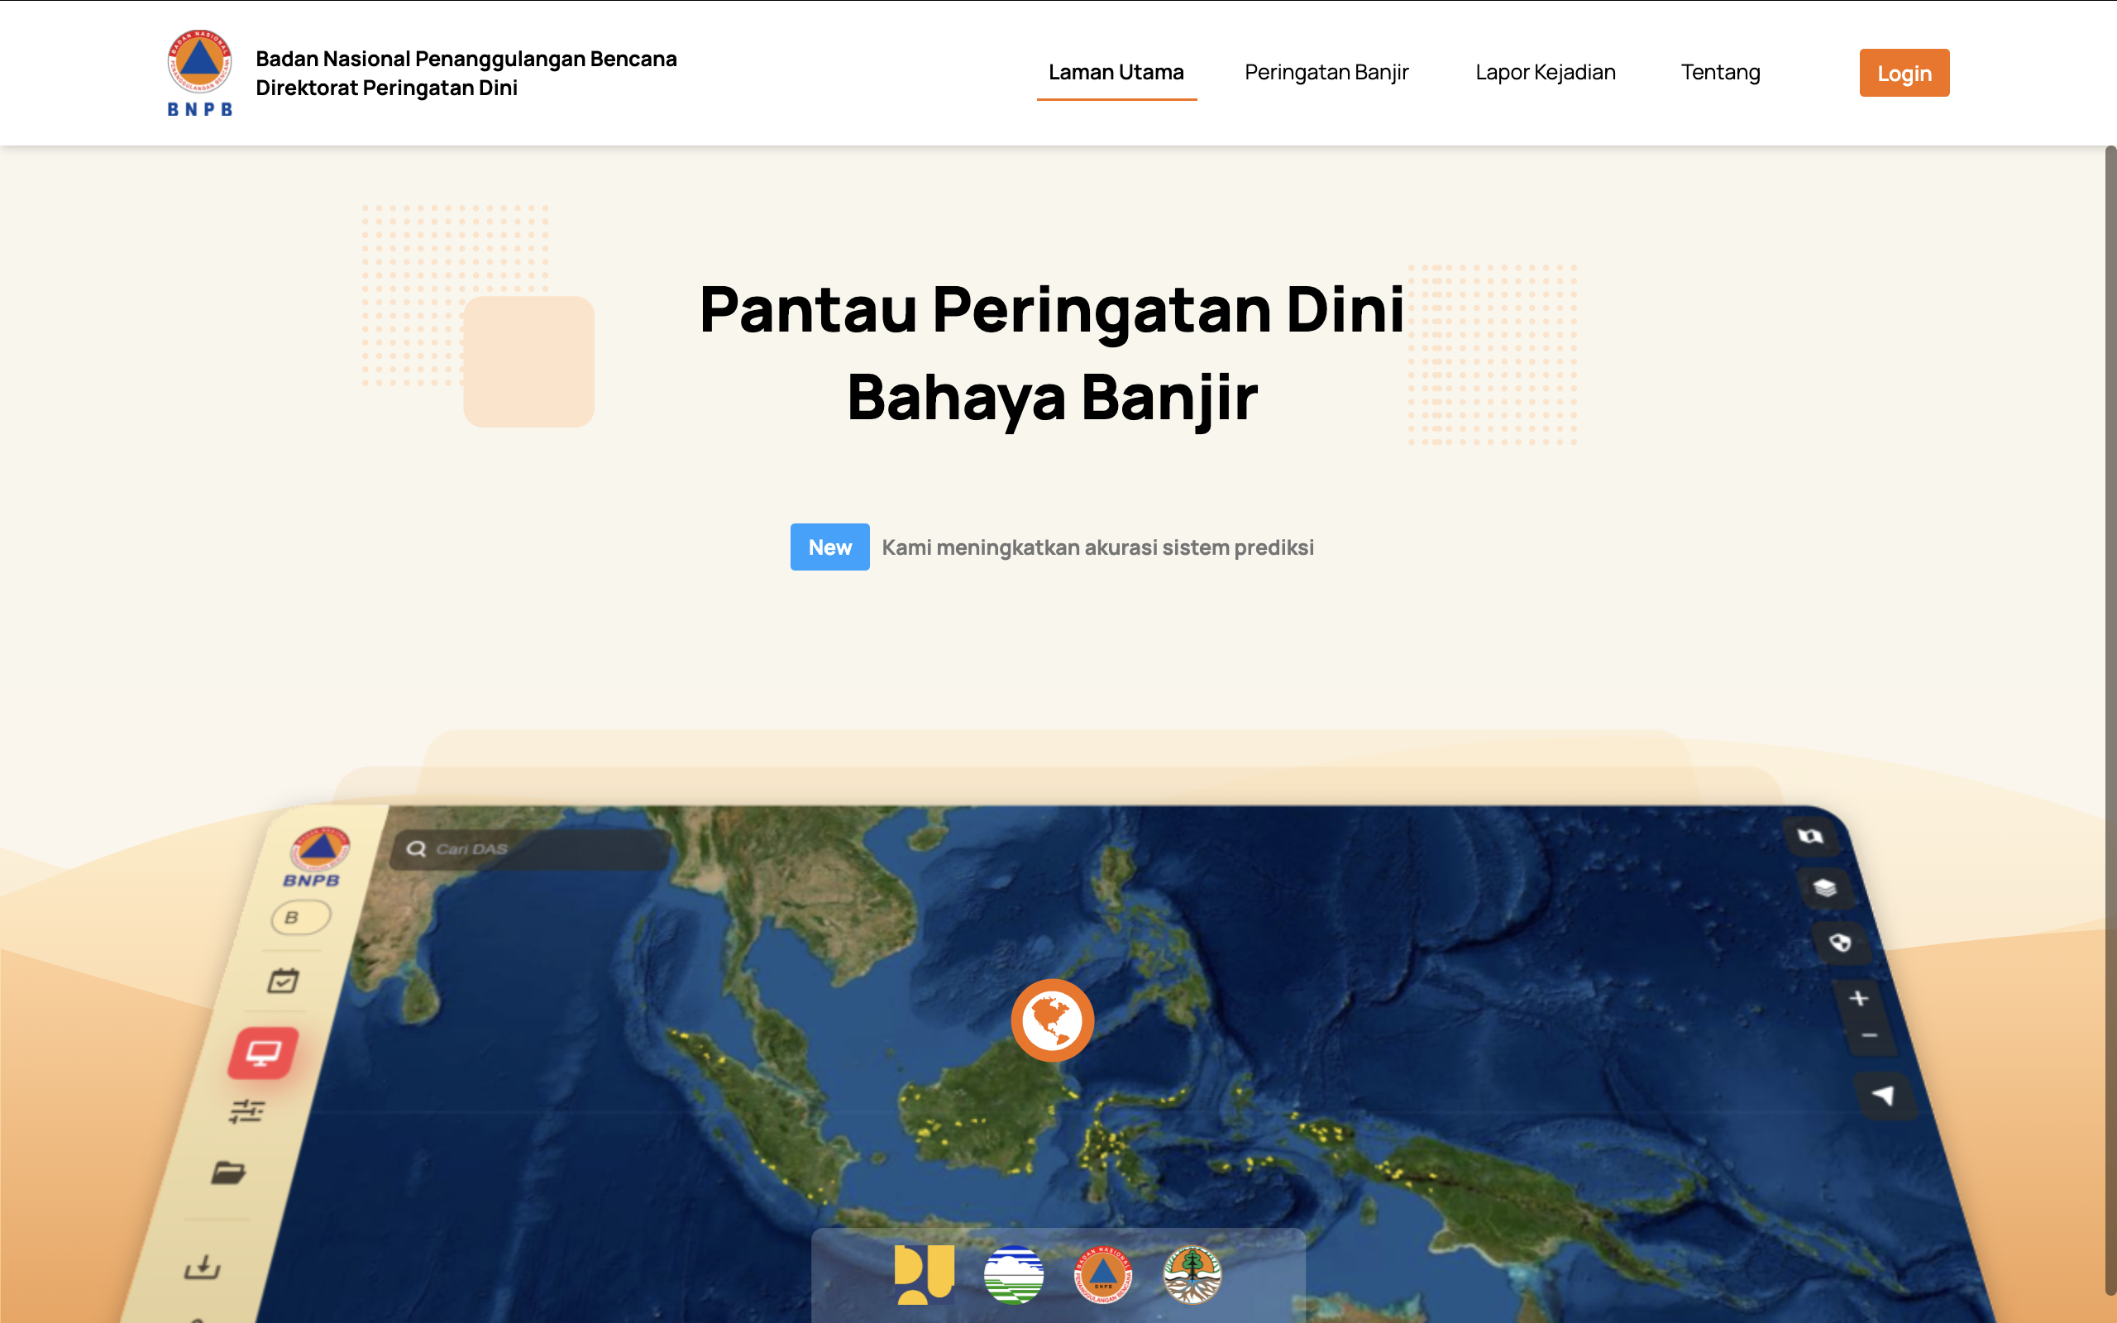
Task: Click the BMKG logo beneath the map
Action: [1015, 1276]
